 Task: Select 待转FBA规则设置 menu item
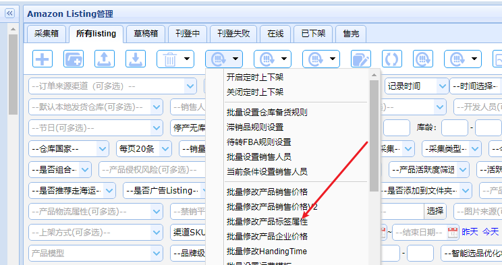[258, 142]
